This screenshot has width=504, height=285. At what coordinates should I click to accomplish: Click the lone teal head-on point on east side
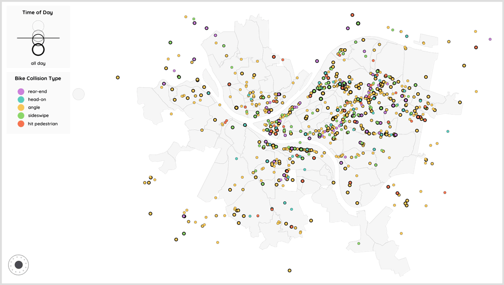tap(448, 131)
